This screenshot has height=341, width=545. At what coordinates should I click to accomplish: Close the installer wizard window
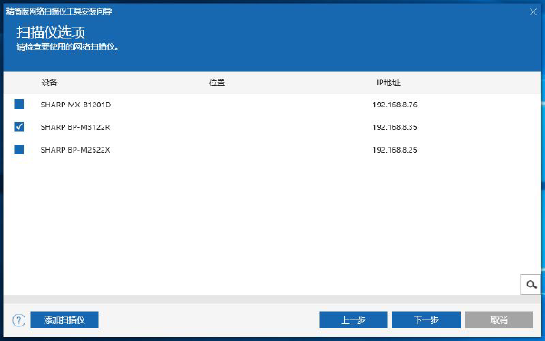[533, 12]
